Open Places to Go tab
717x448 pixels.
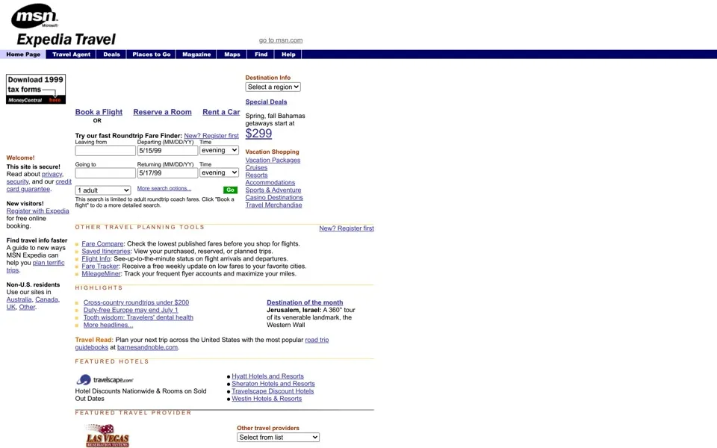tap(152, 55)
